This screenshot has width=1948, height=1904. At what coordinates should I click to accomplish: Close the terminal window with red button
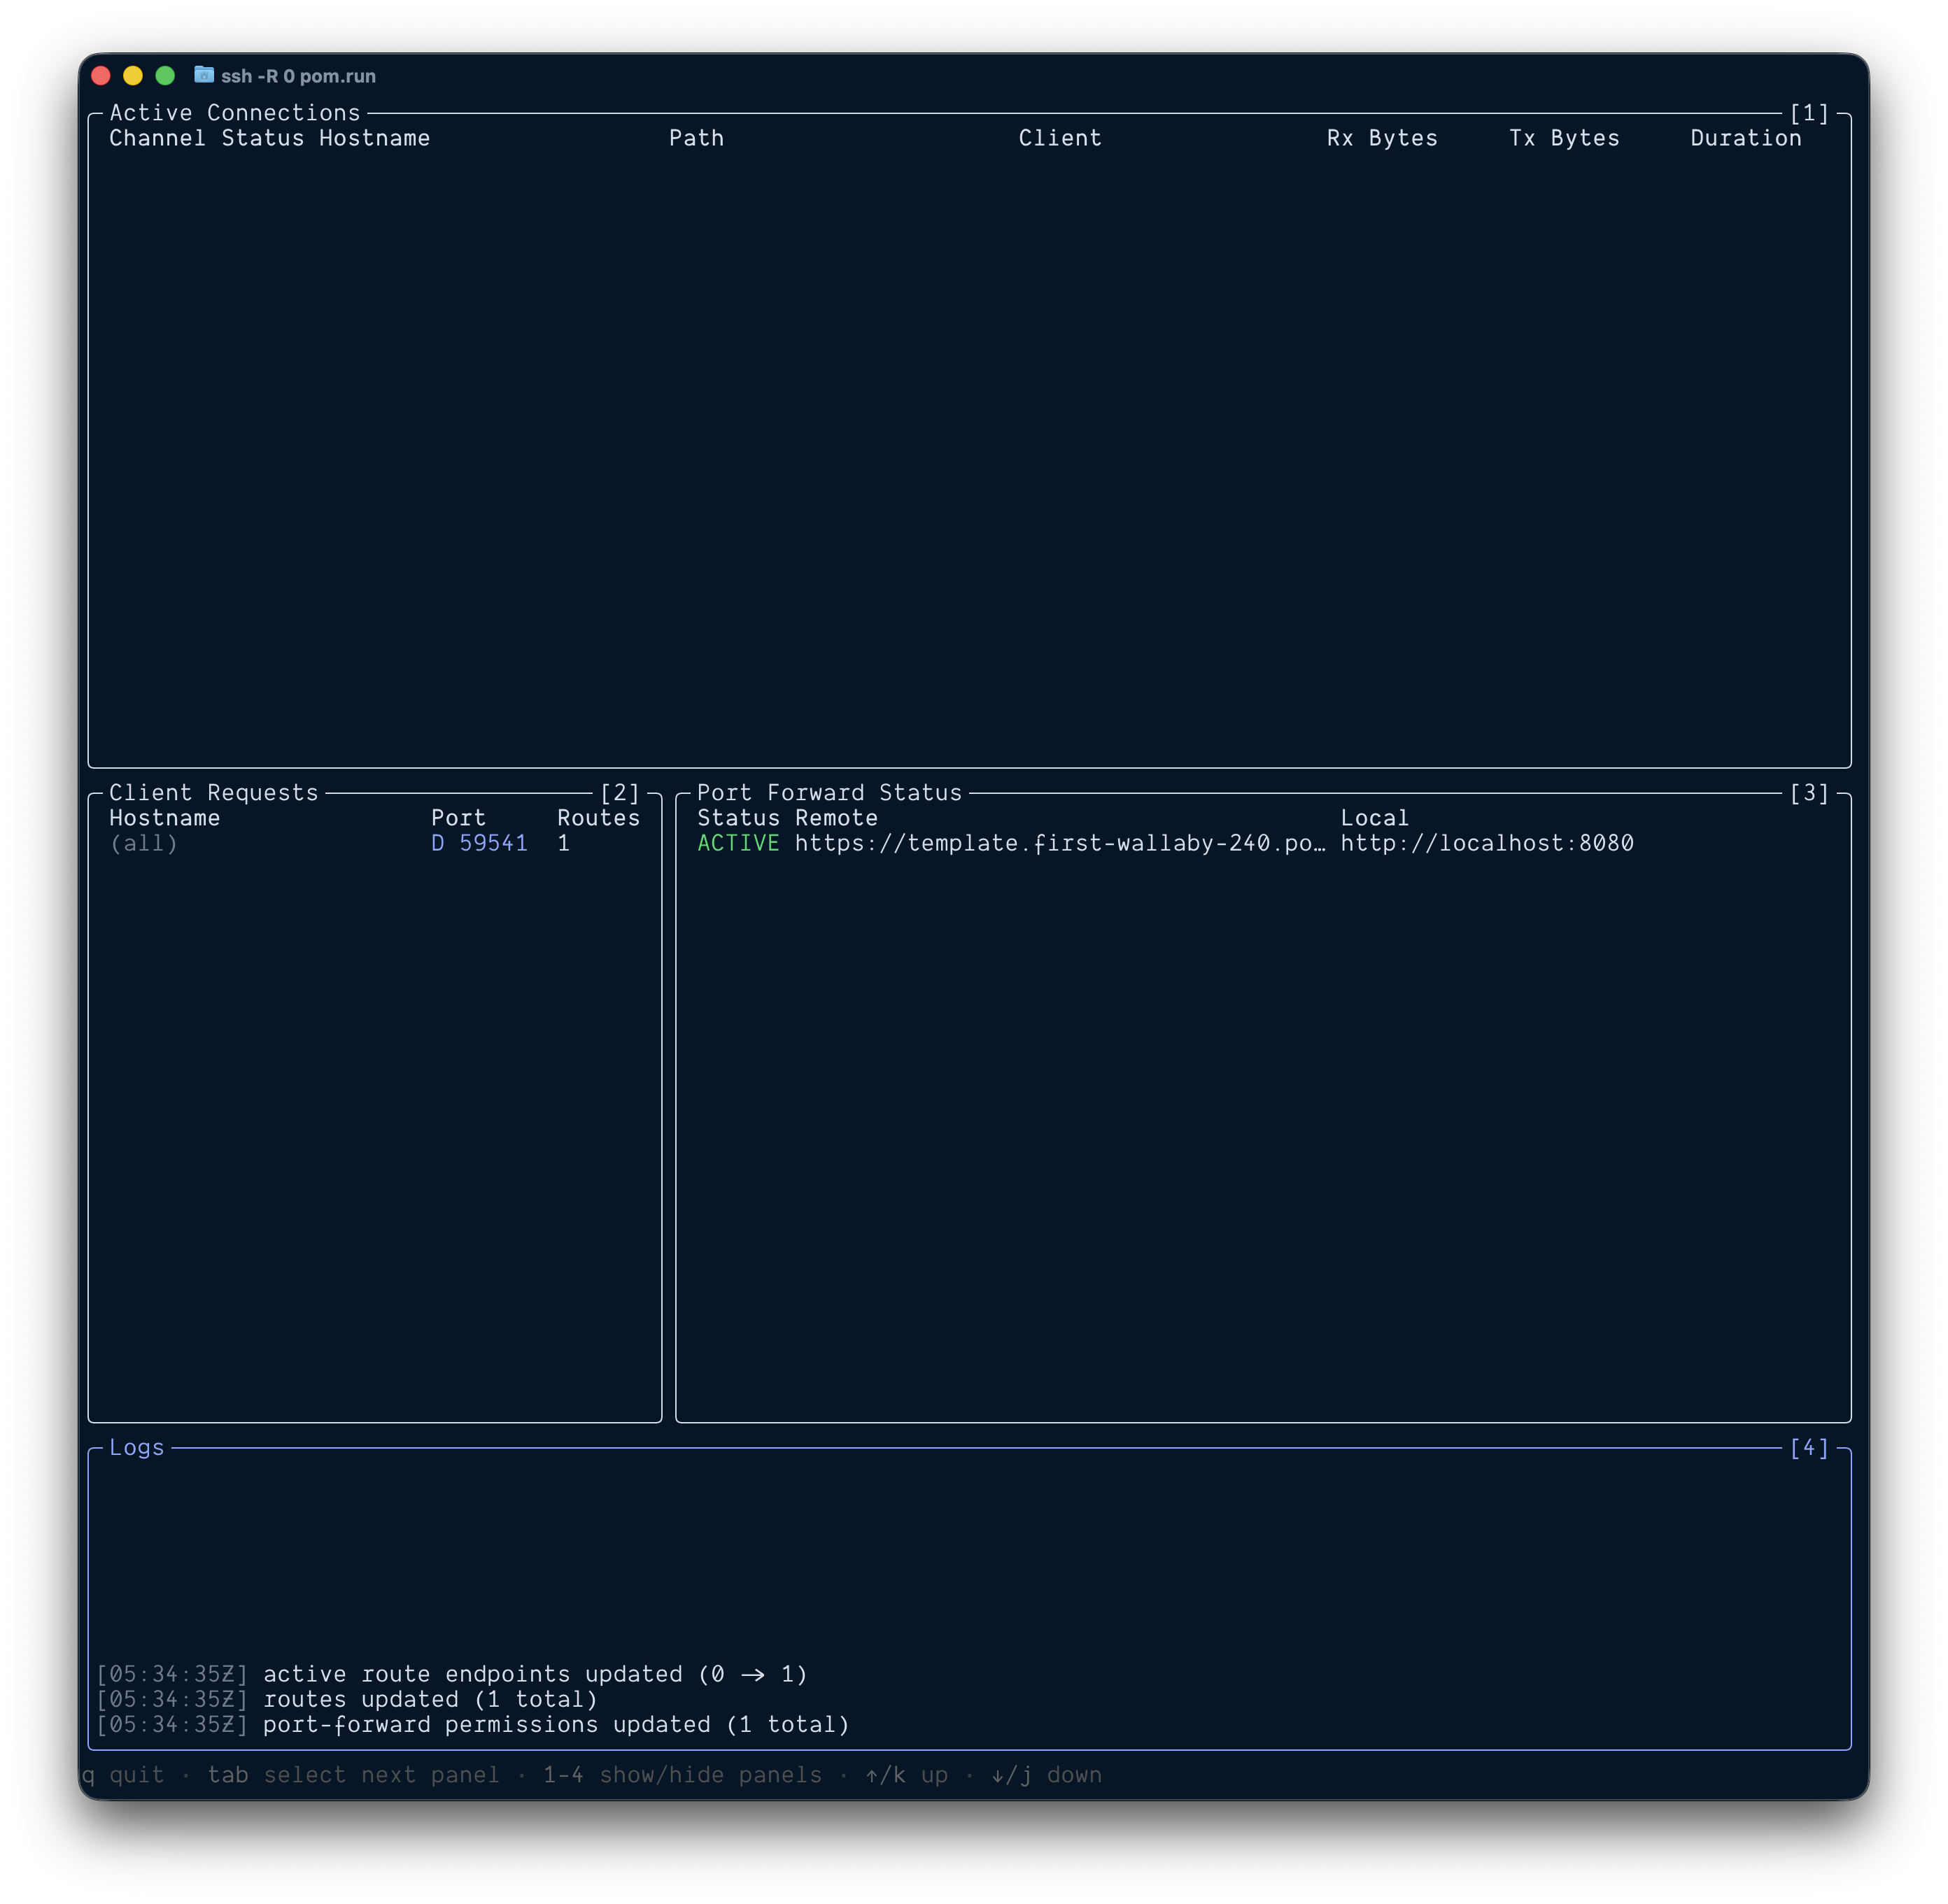101,76
